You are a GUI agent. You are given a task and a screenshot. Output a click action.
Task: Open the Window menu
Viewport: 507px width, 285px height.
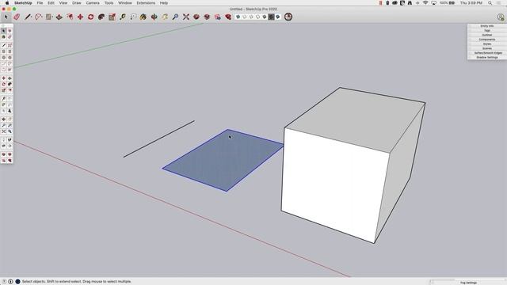tap(125, 3)
